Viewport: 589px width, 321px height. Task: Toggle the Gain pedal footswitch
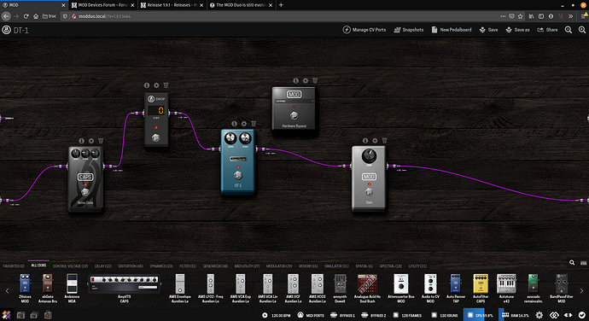369,192
